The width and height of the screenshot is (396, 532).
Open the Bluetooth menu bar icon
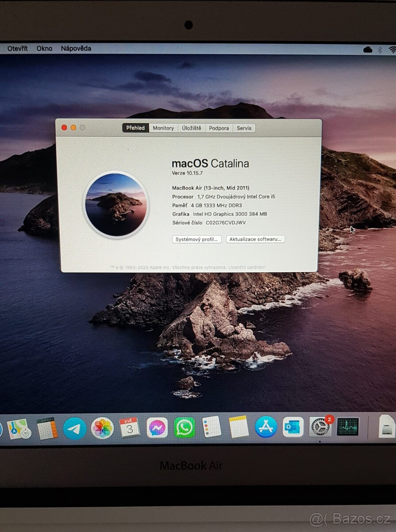click(379, 49)
